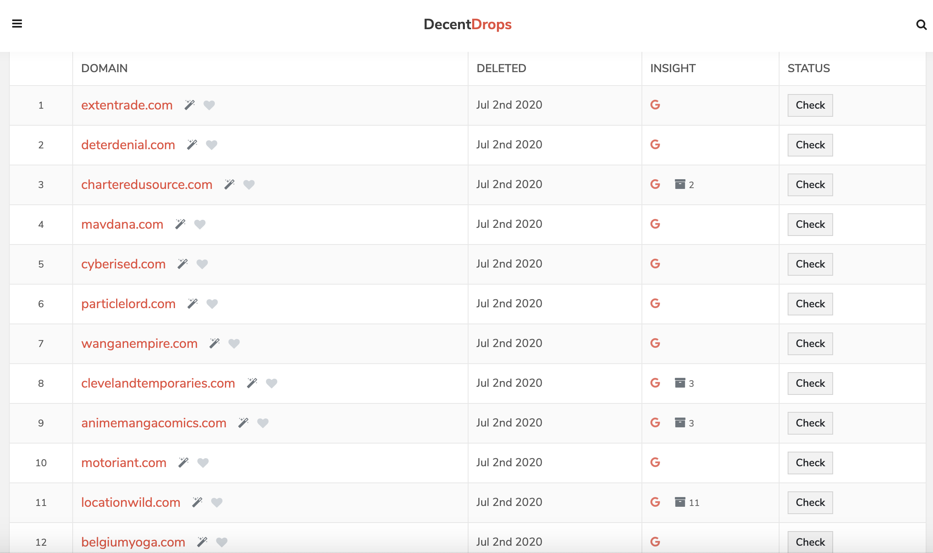The height and width of the screenshot is (553, 933).
Task: Open Google insight for charteredusource.com
Action: click(x=655, y=184)
